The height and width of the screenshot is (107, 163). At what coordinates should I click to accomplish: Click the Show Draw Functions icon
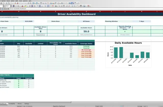tap(78, 3)
